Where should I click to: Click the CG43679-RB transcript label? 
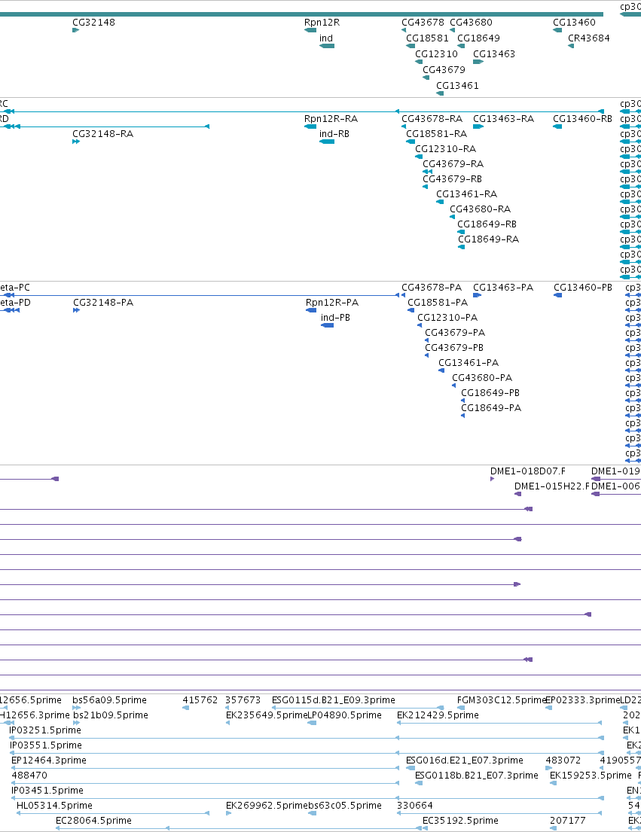pos(453,178)
